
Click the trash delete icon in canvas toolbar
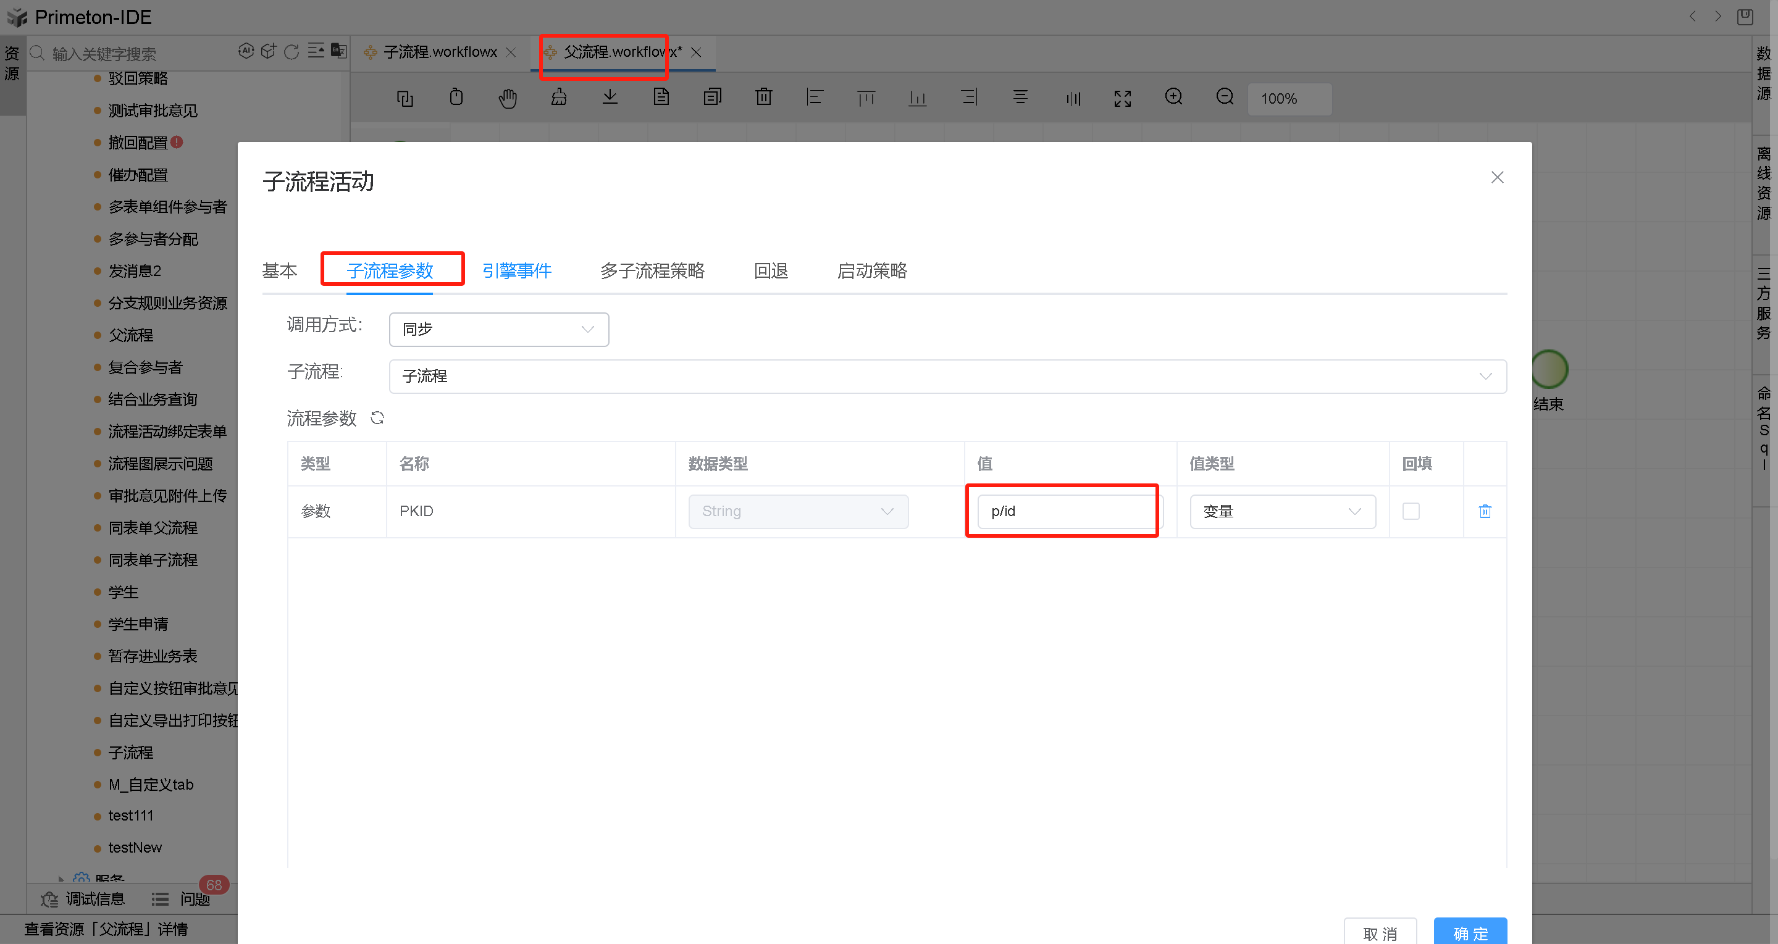(763, 98)
